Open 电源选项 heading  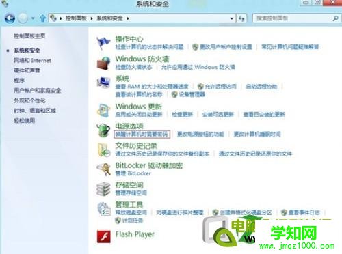pos(129,126)
